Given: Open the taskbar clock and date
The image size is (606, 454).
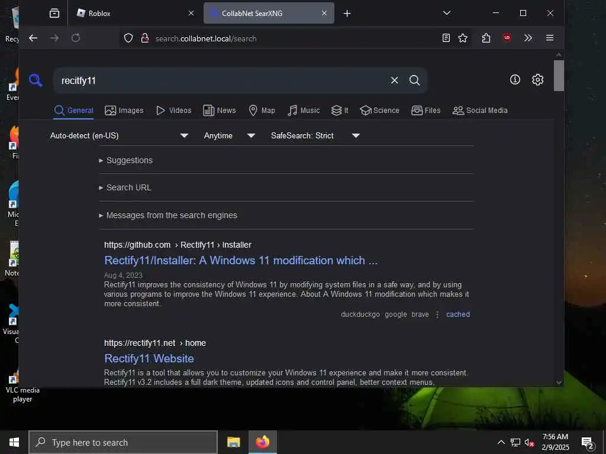Looking at the screenshot, I should [555, 442].
